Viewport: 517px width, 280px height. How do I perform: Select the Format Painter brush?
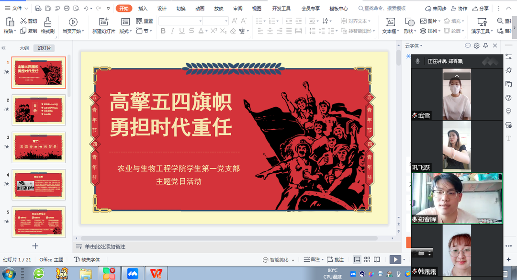[x=47, y=22]
